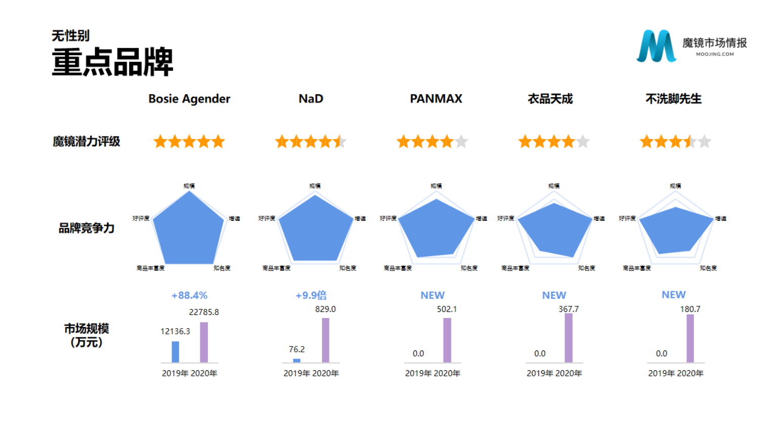This screenshot has height=432, width=769.
Task: Click the PANMAX brand heading
Action: pos(436,99)
